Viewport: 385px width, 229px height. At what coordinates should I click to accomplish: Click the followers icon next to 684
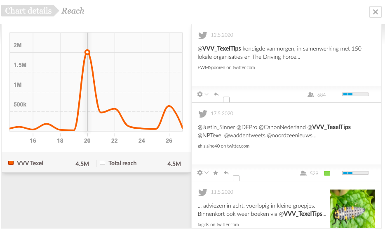tap(311, 95)
